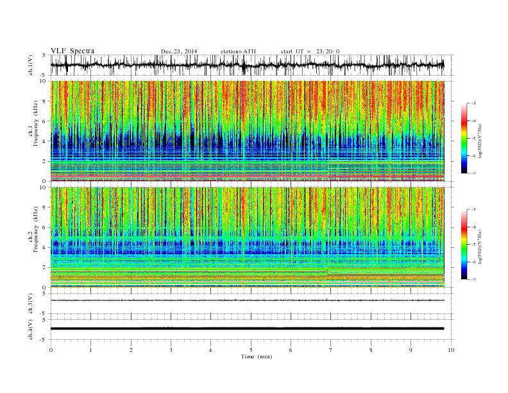The image size is (508, 393).
Task: Click the ch.2 "Frequency (kHz)" axis label
Action: click(x=36, y=230)
